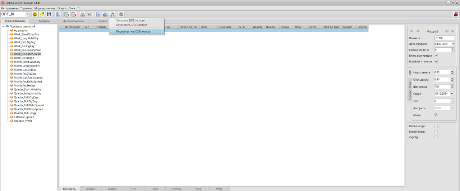Open the OPT_RI instrument dropdown
Image resolution: width=460 pixels, height=191 pixels.
(27, 14)
